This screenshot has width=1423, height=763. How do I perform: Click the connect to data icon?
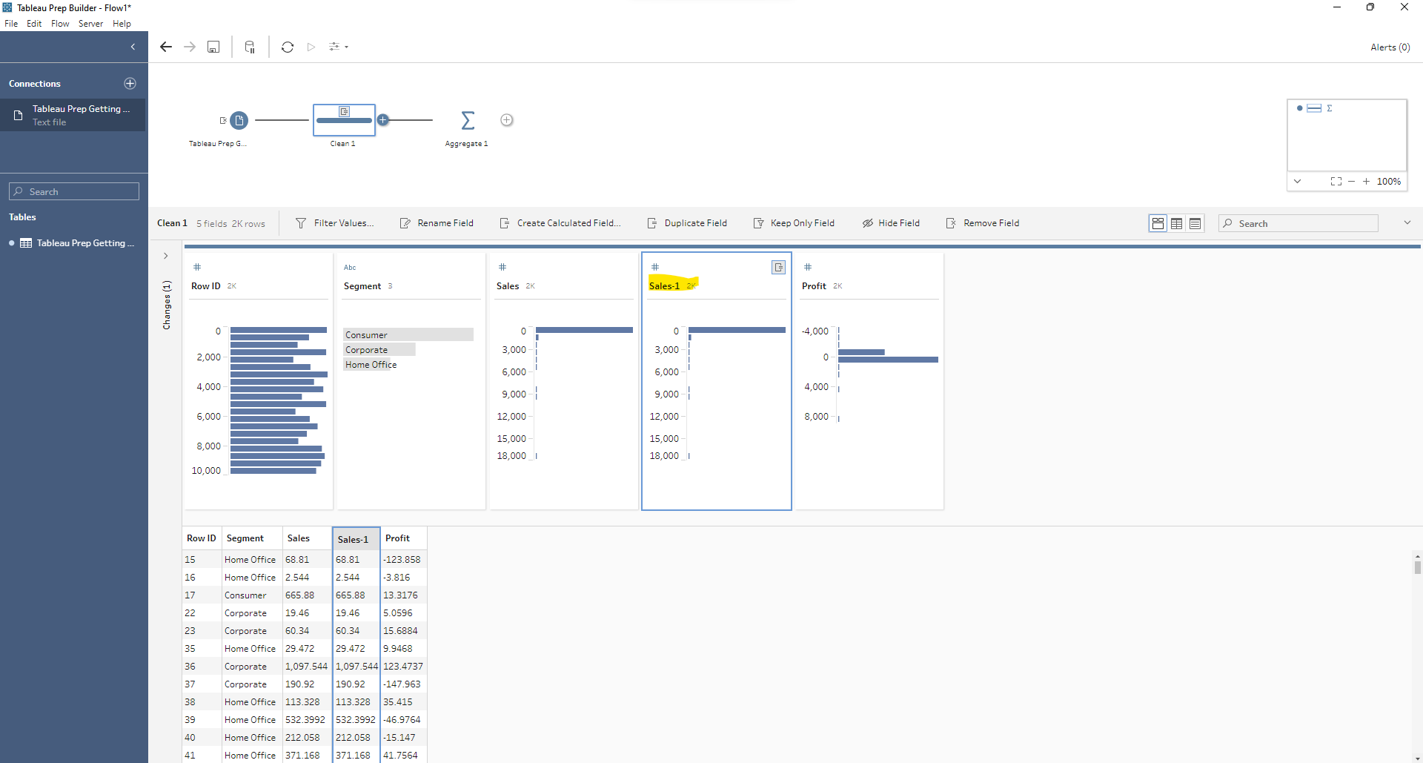tap(250, 47)
